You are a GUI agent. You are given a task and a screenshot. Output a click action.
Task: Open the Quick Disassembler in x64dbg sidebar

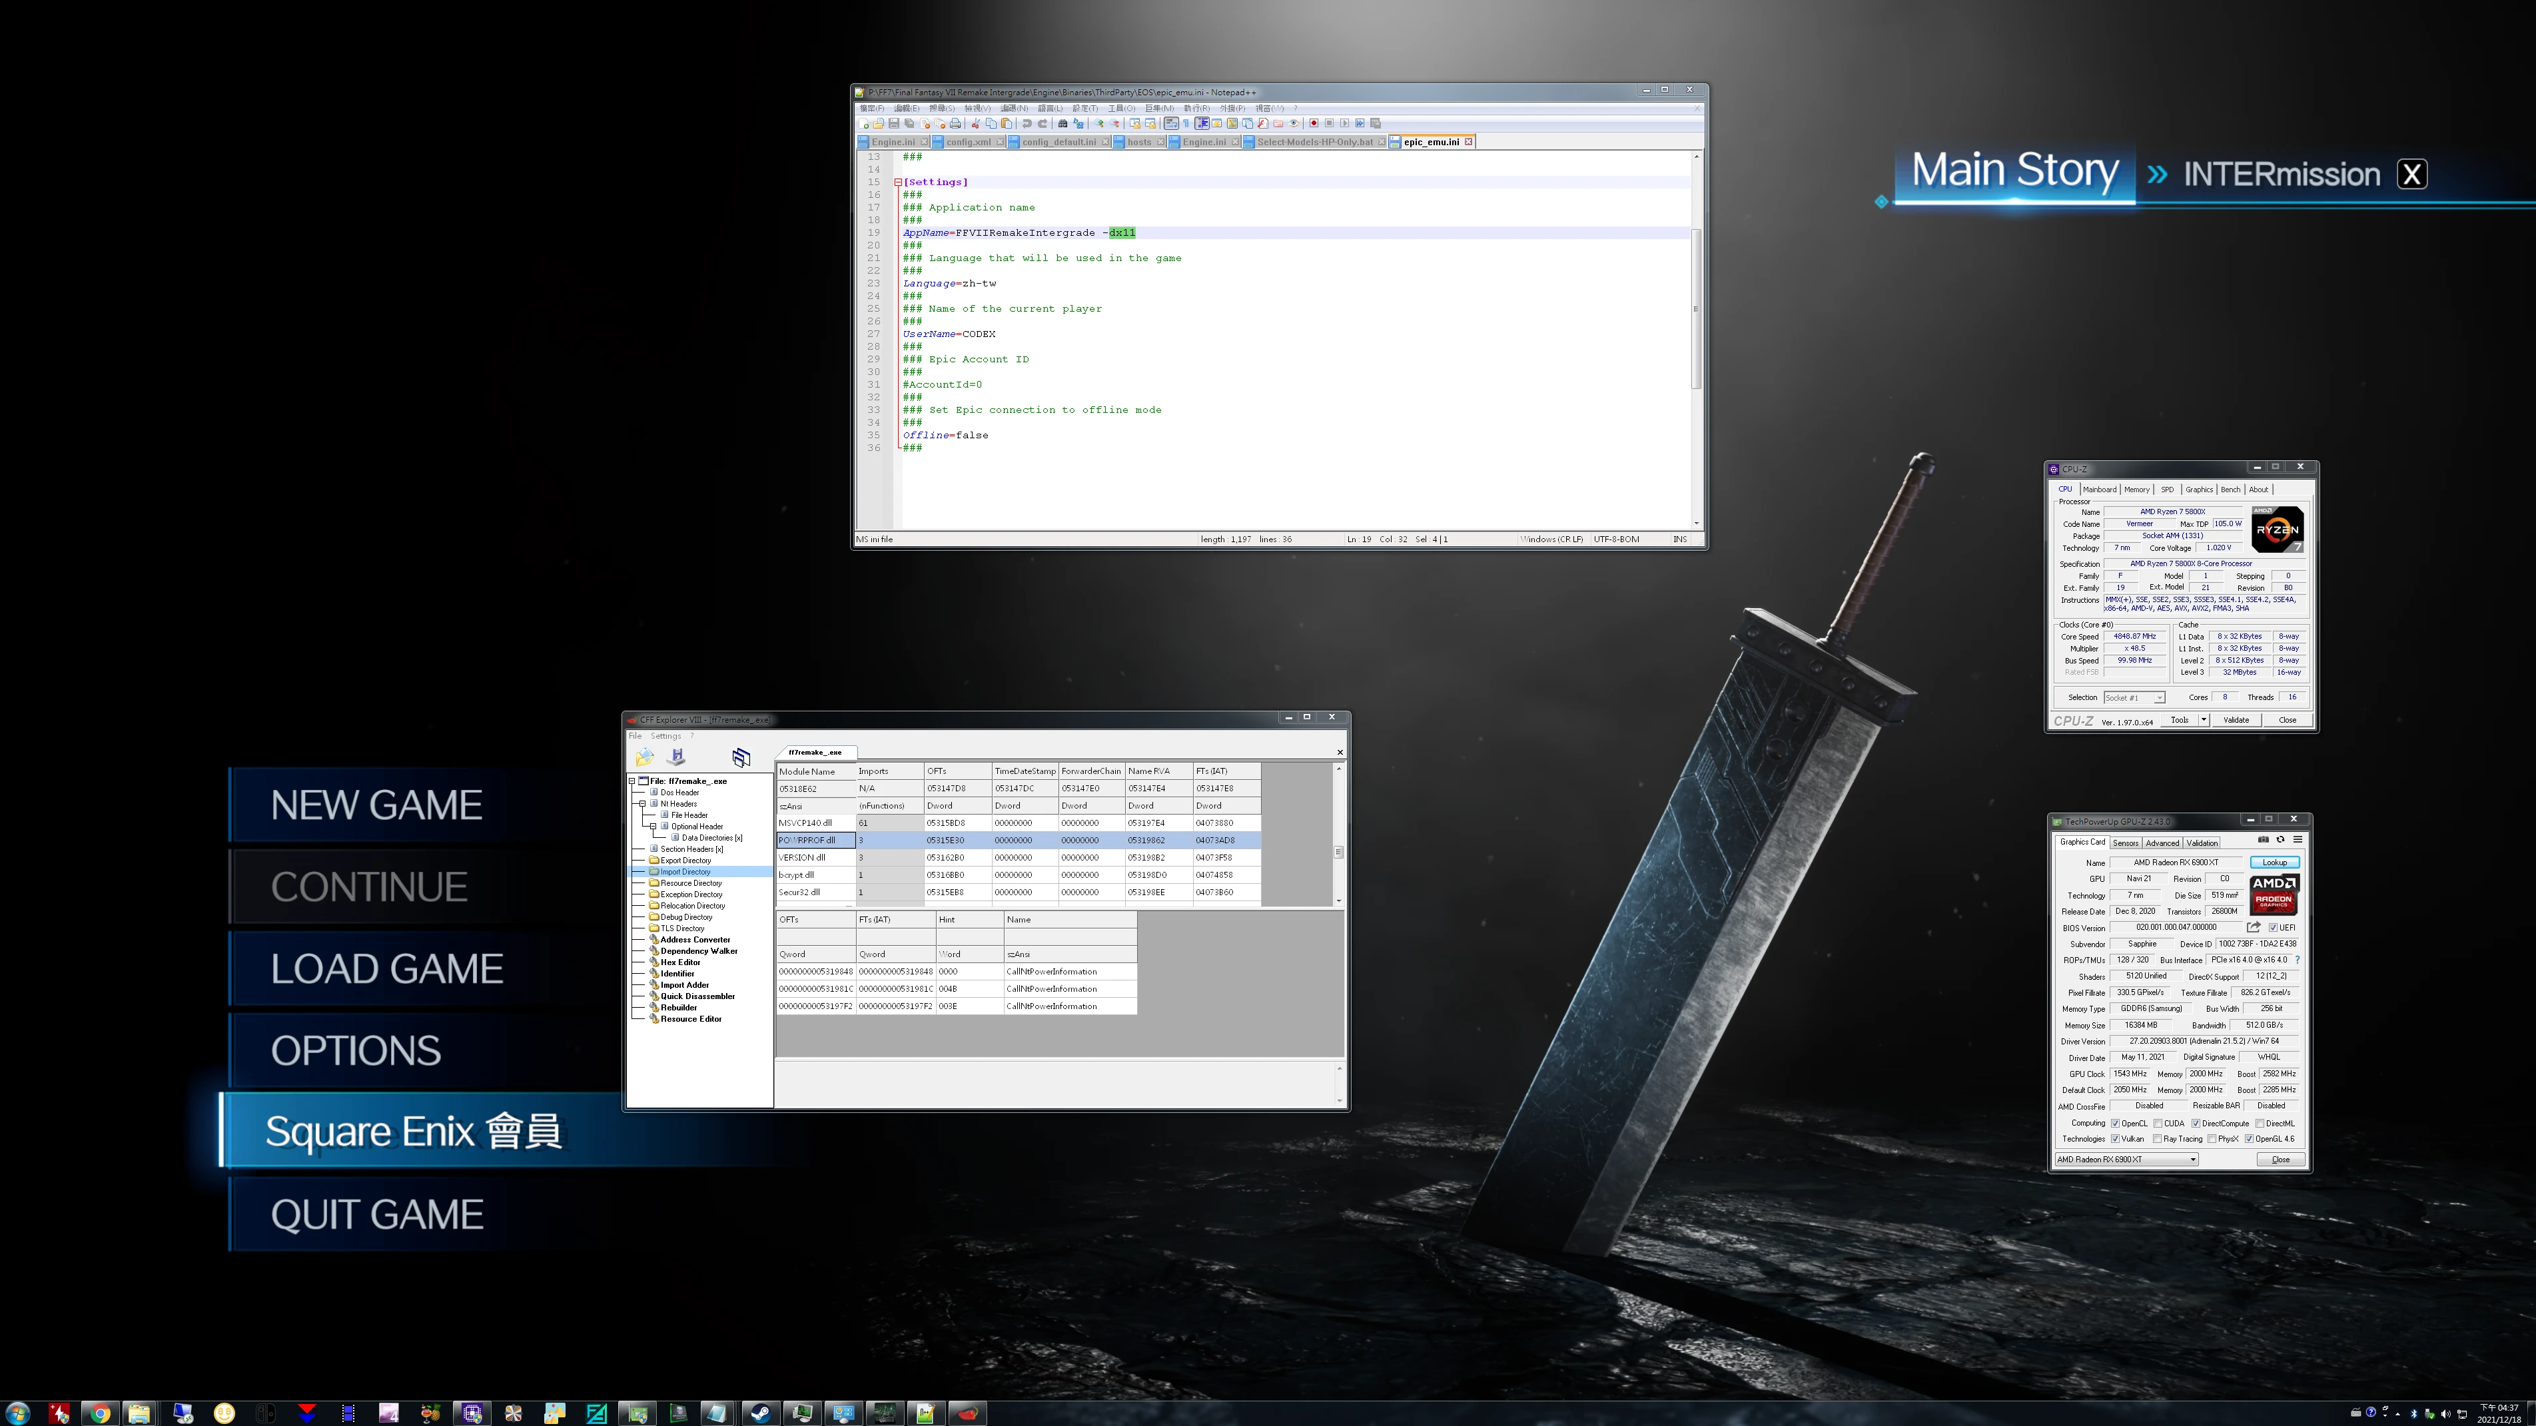697,996
